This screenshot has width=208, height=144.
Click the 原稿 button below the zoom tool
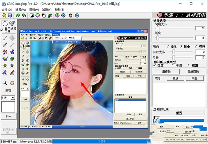click(x=8, y=91)
